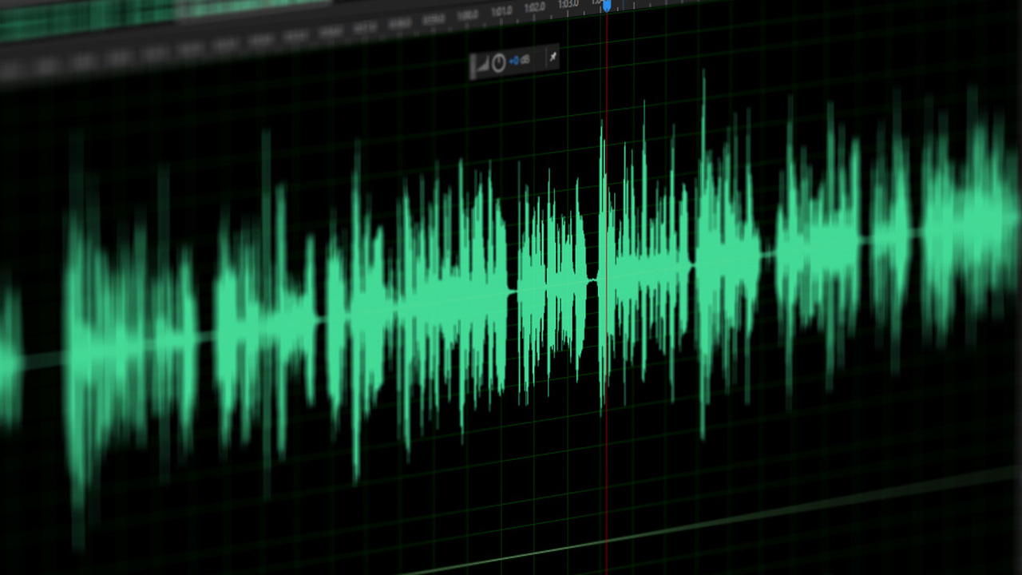This screenshot has height=575, width=1022.
Task: Click the gain adjust knob in the HUD
Action: tap(499, 63)
